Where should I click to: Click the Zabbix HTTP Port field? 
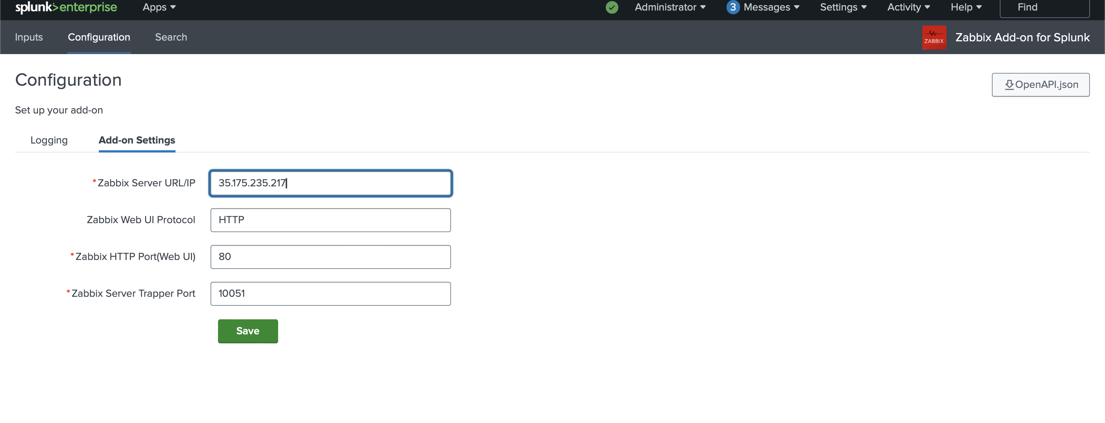tap(330, 257)
